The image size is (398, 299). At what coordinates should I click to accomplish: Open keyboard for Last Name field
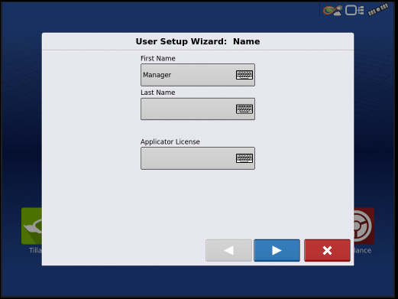point(244,109)
